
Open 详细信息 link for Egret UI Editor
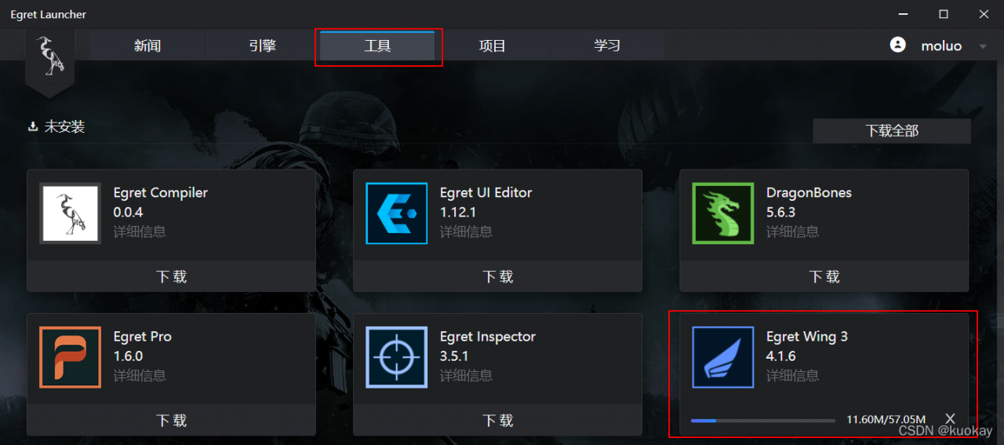tap(466, 232)
